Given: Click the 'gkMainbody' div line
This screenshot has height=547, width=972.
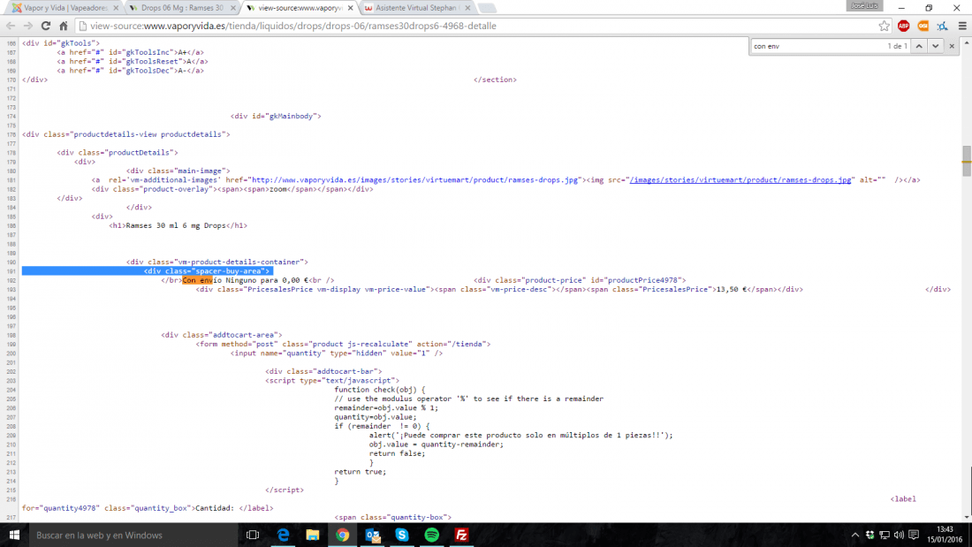Looking at the screenshot, I should [x=276, y=116].
